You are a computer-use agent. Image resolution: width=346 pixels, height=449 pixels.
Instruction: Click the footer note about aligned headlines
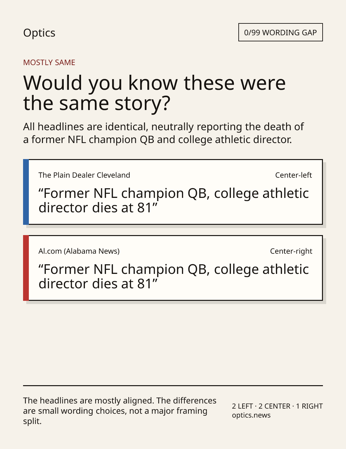click(120, 411)
